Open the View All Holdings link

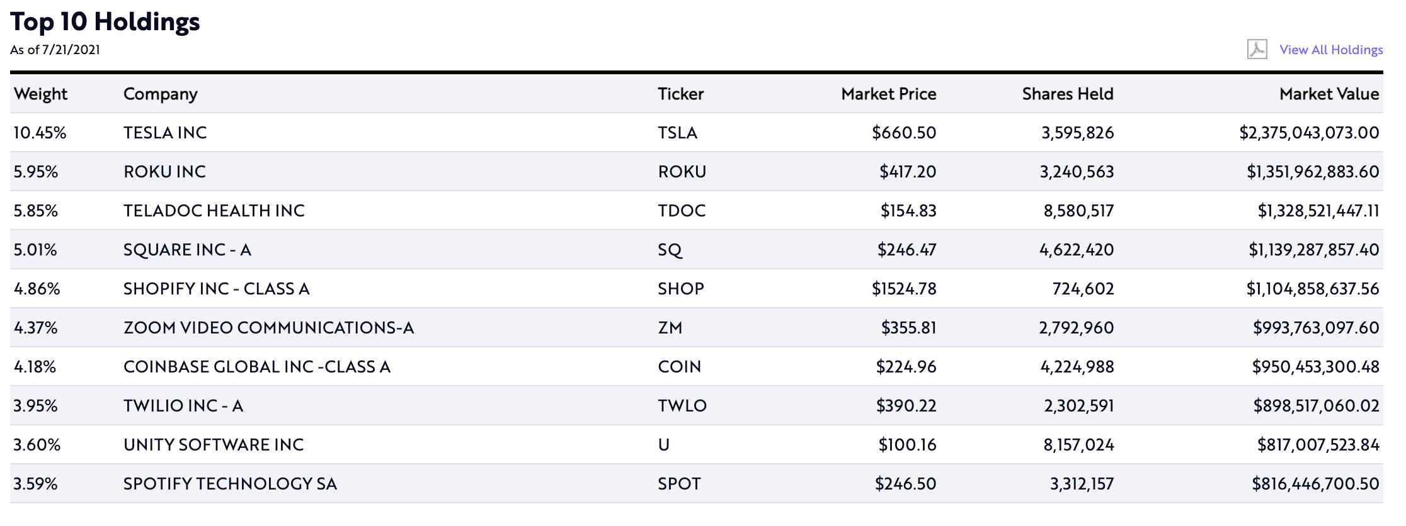tap(1331, 50)
